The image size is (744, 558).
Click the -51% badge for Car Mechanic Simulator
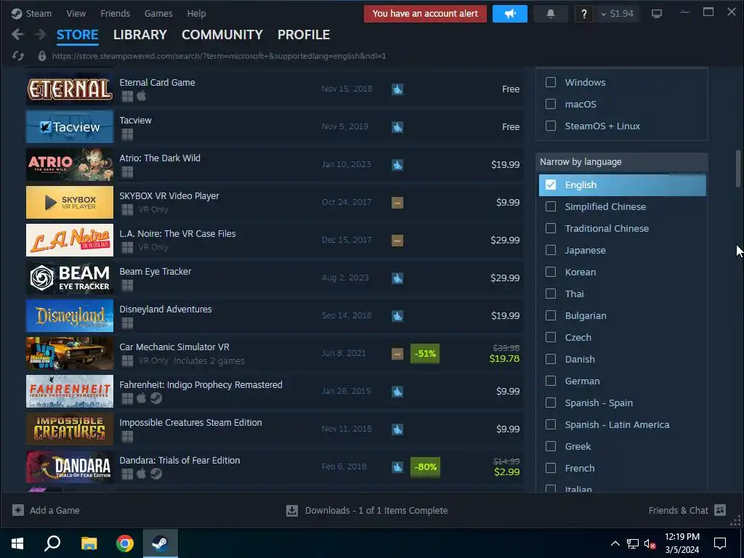[425, 354]
